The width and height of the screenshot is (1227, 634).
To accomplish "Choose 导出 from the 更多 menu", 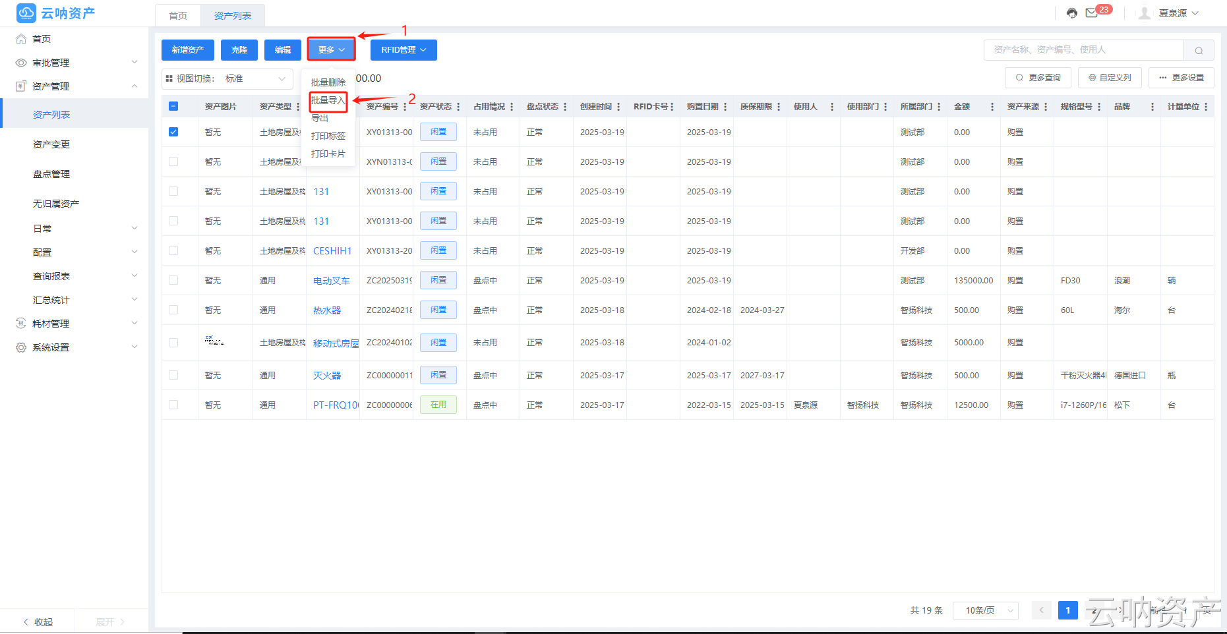I will tap(320, 118).
